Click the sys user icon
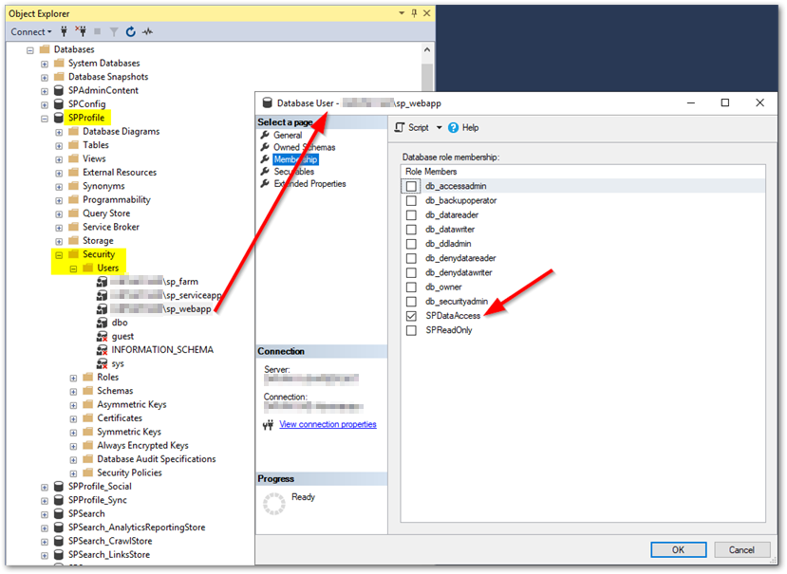 pos(102,363)
